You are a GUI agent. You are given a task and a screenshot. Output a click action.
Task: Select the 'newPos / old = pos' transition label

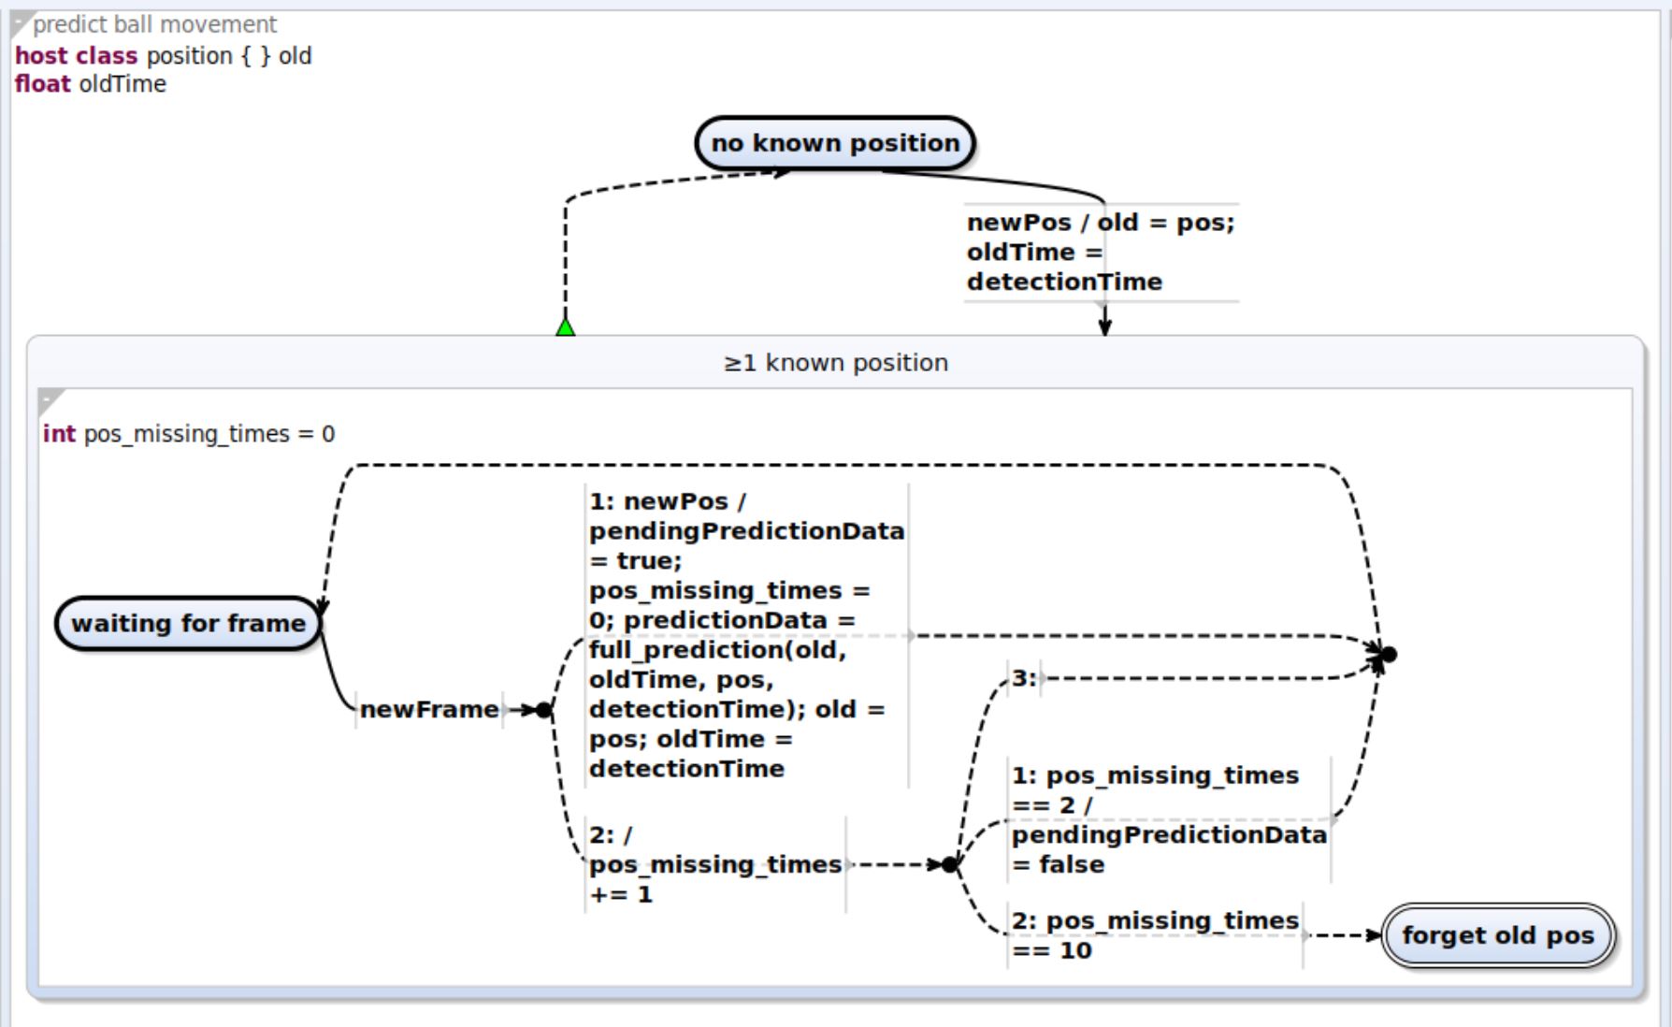[1101, 253]
